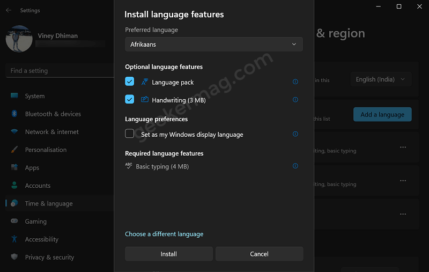Click Choose a different language link
Image resolution: width=429 pixels, height=272 pixels.
click(x=164, y=234)
